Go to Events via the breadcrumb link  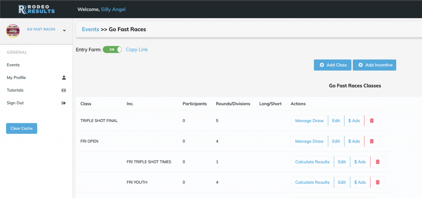click(x=90, y=29)
